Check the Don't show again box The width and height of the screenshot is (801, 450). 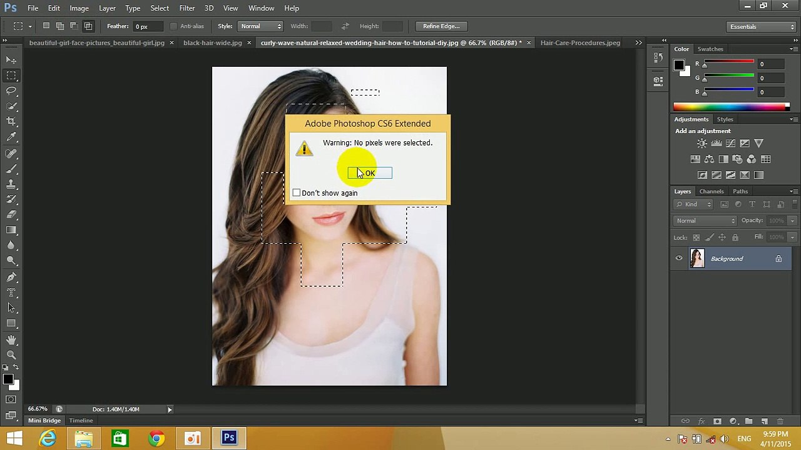click(x=297, y=193)
